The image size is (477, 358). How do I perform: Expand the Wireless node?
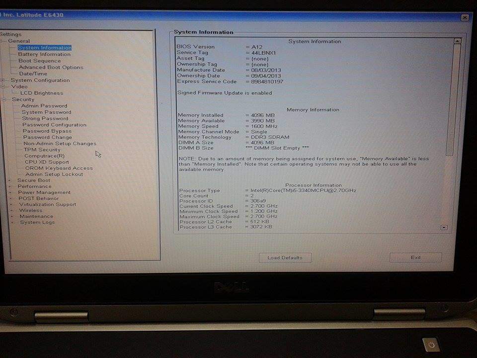11,211
